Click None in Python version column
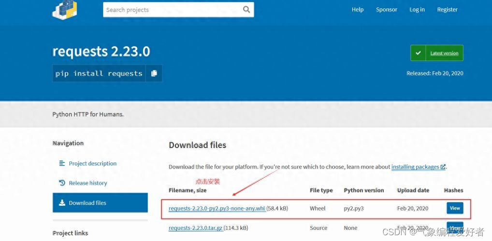Viewport: 492px width, 241px height. point(350,228)
